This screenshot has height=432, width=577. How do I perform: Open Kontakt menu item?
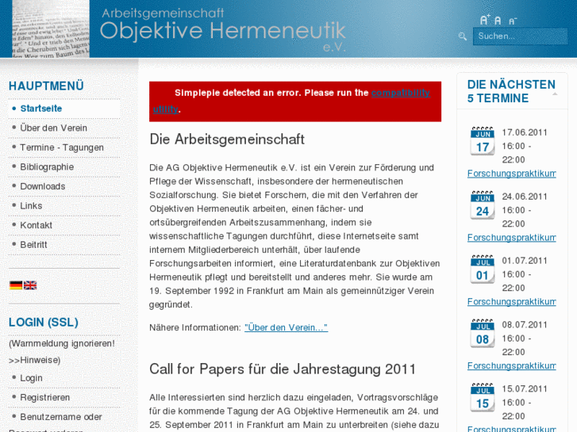tap(36, 225)
